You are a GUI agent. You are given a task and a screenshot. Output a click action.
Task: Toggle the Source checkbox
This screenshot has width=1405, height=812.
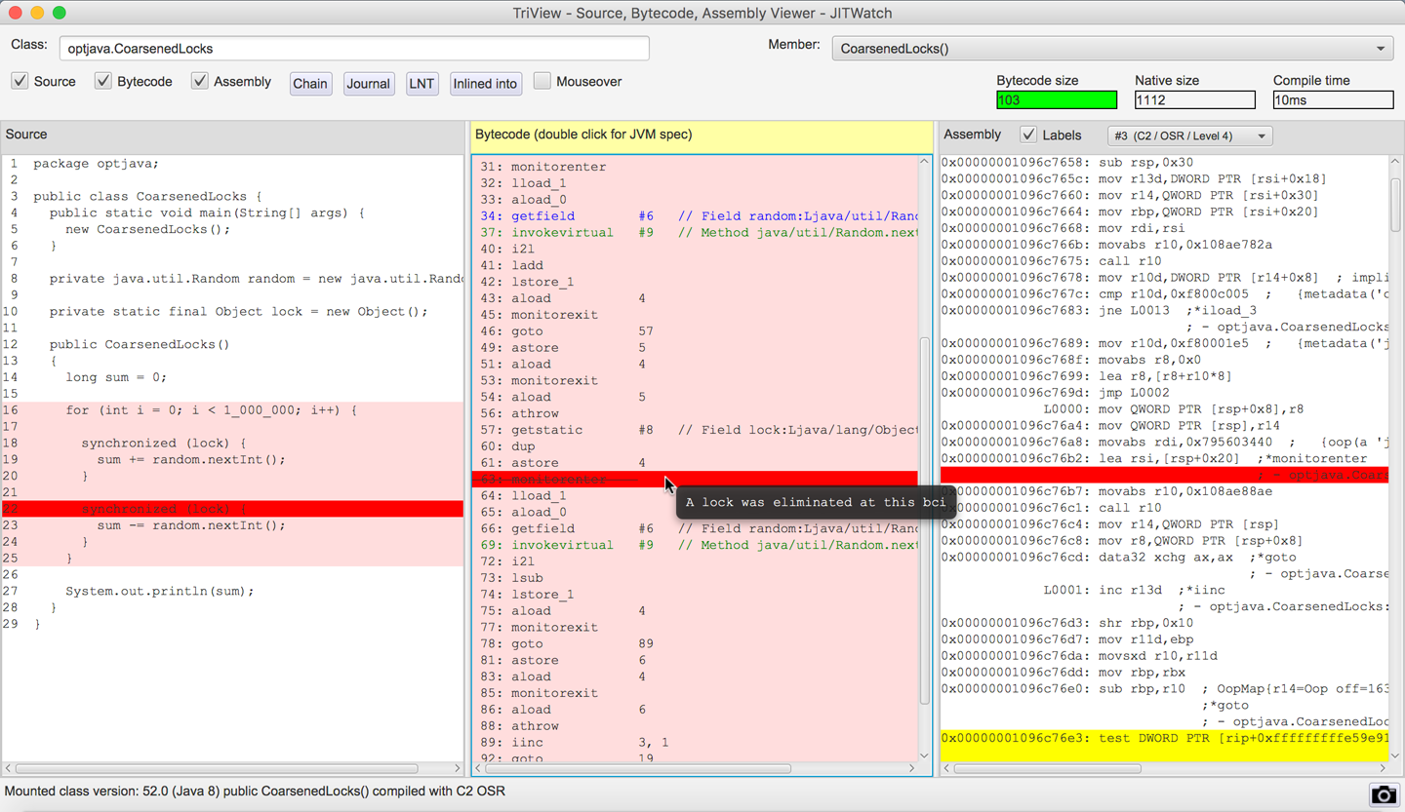point(20,81)
